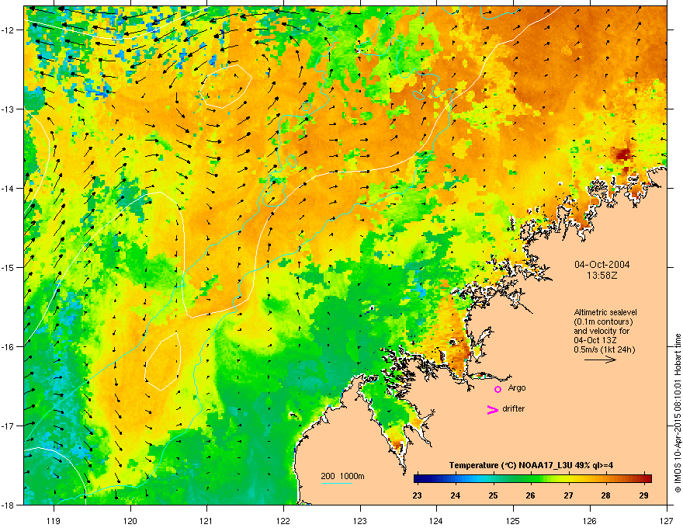This screenshot has height=528, width=683.
Task: Click the 23 temperature colorbar tick label
Action: (417, 495)
